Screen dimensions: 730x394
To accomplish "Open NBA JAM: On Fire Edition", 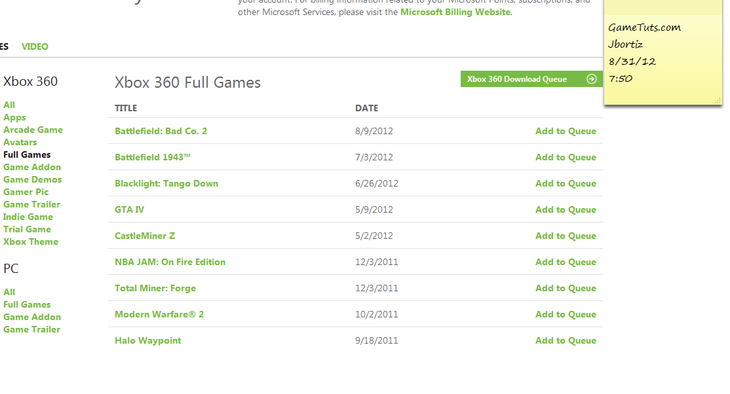I will [x=170, y=262].
